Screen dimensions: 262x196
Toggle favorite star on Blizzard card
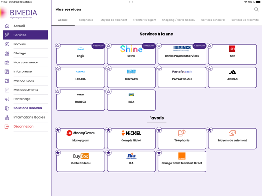click(108, 69)
